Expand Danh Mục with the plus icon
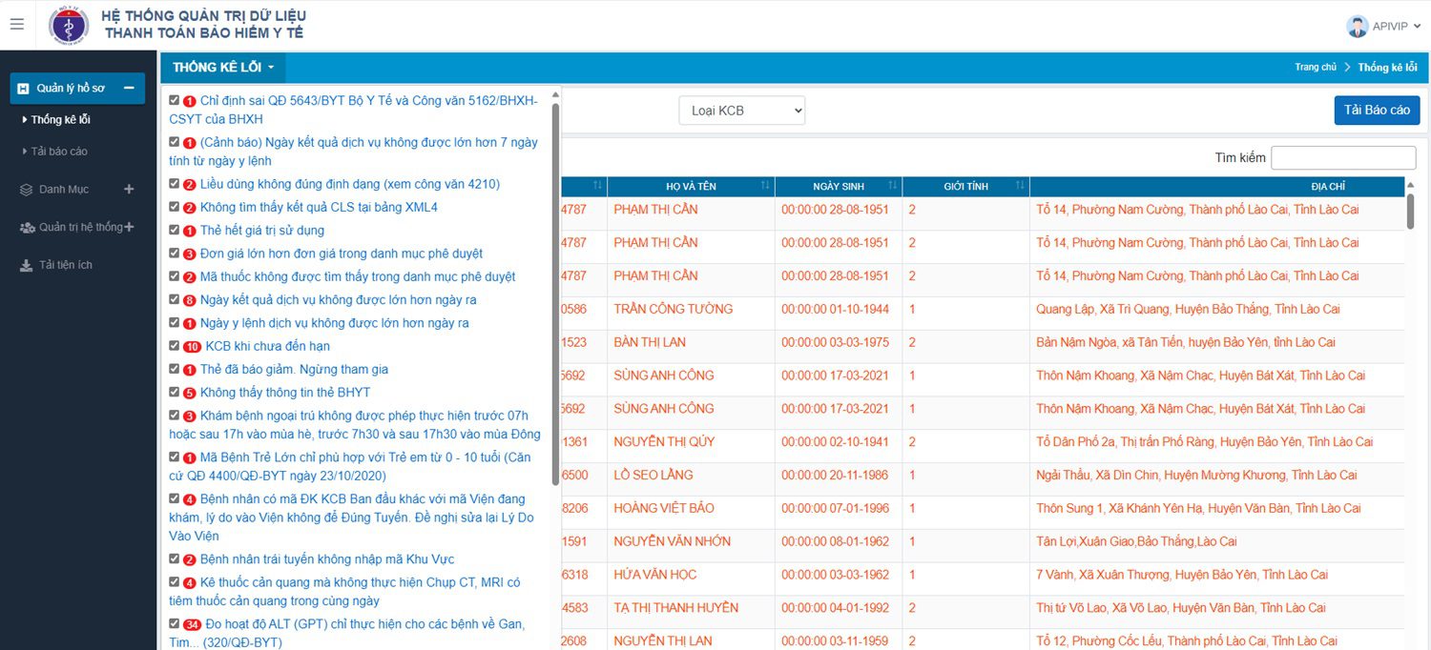Screen dimensions: 1431x650 (x=129, y=190)
